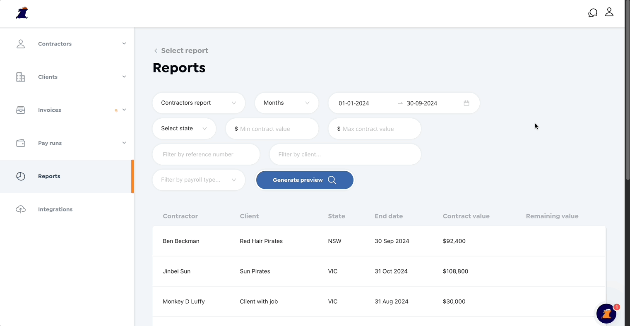Click the Monkey D Luffy contractor cell
The image size is (630, 326).
(x=184, y=302)
